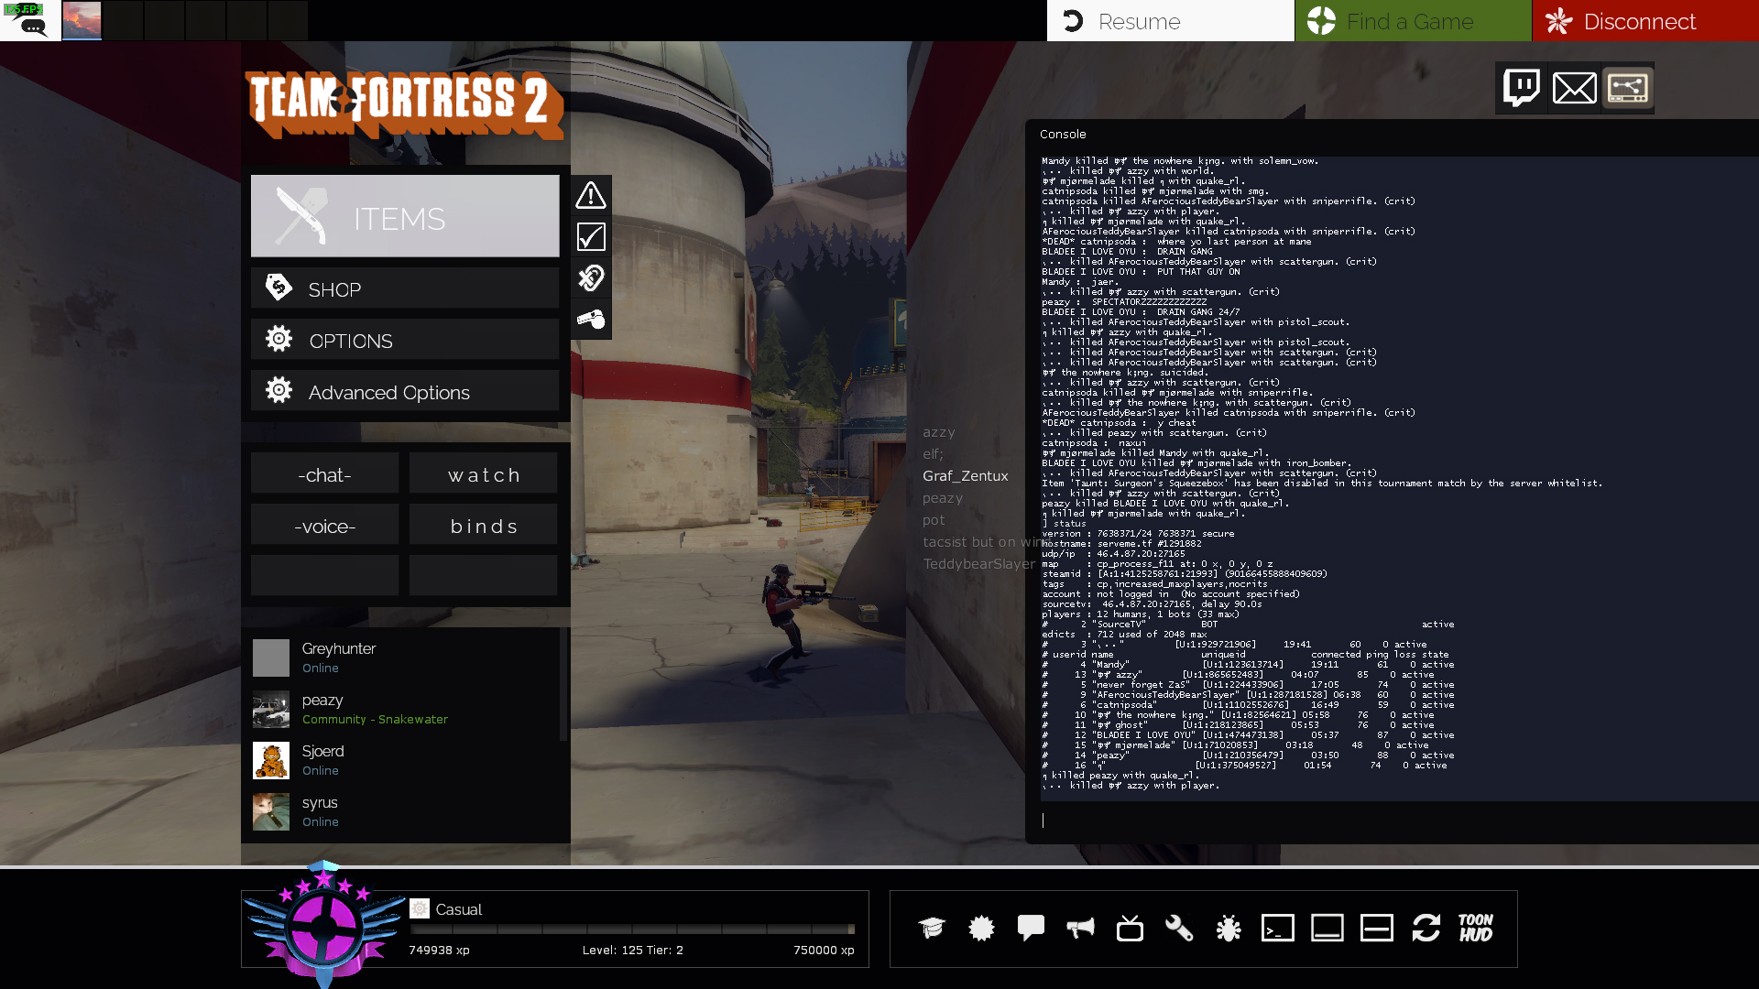Select friend Sjoerd
Viewport: 1759px width, 989px height.
pyautogui.click(x=405, y=760)
